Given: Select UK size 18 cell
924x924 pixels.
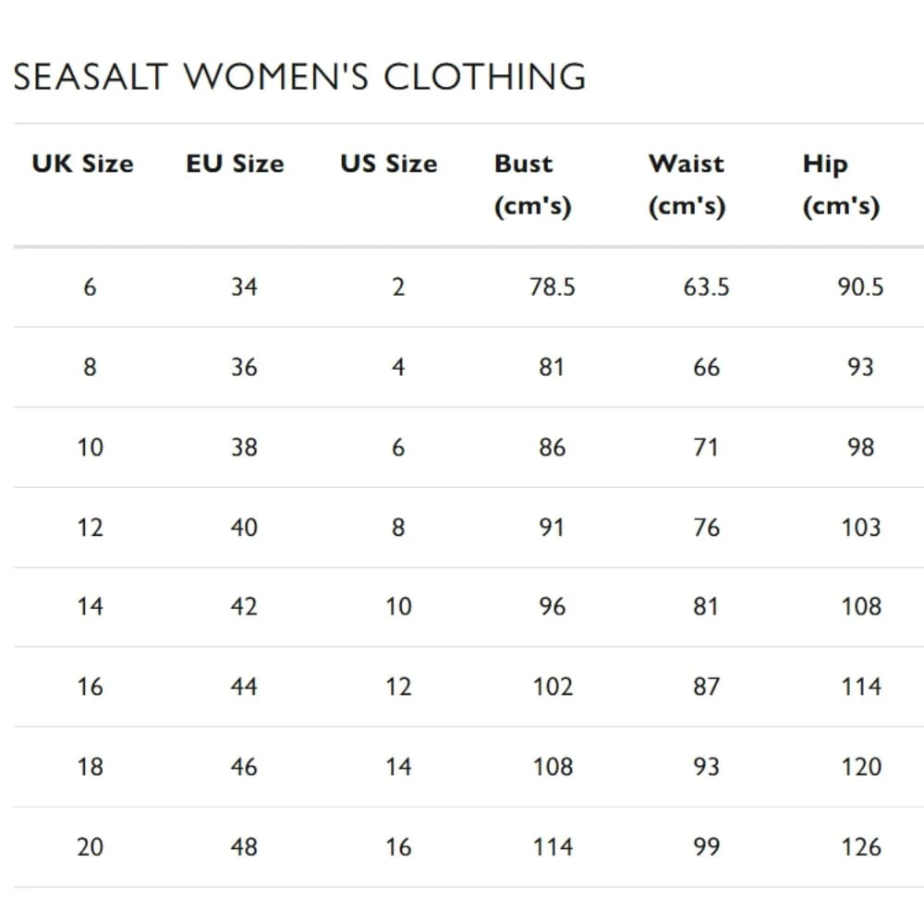Looking at the screenshot, I should tap(91, 767).
